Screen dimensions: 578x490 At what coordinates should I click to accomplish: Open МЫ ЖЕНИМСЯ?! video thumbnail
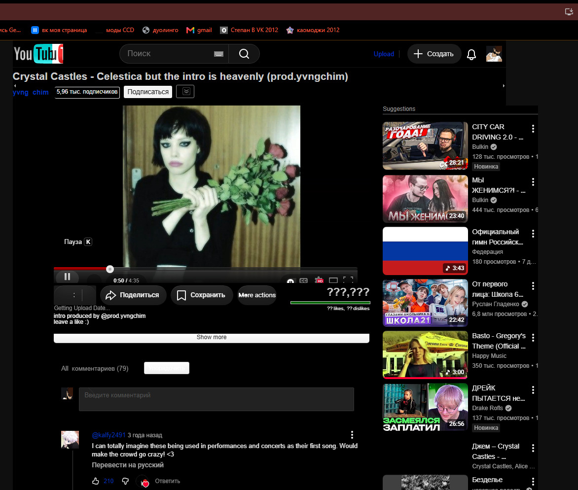point(425,199)
